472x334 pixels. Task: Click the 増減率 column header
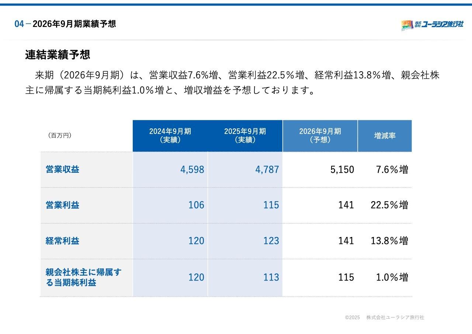385,135
